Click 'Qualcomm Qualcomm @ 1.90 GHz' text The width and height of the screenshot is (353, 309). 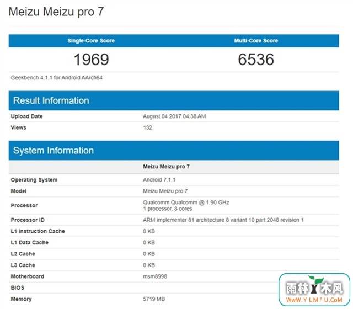[186, 203]
